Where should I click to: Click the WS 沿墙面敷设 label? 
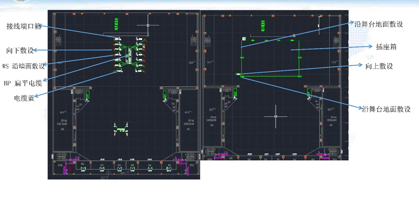(23, 65)
